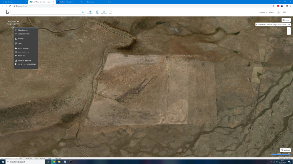Image resolution: width=293 pixels, height=164 pixels.
Task: Zoom out with the minus button
Action: [x=289, y=33]
